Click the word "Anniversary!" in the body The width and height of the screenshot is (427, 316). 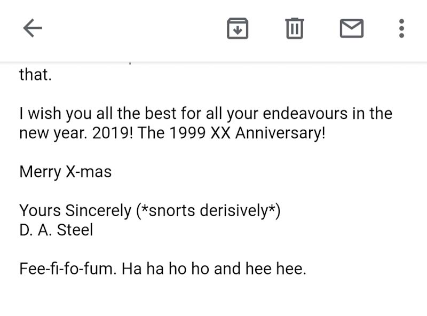pos(280,133)
